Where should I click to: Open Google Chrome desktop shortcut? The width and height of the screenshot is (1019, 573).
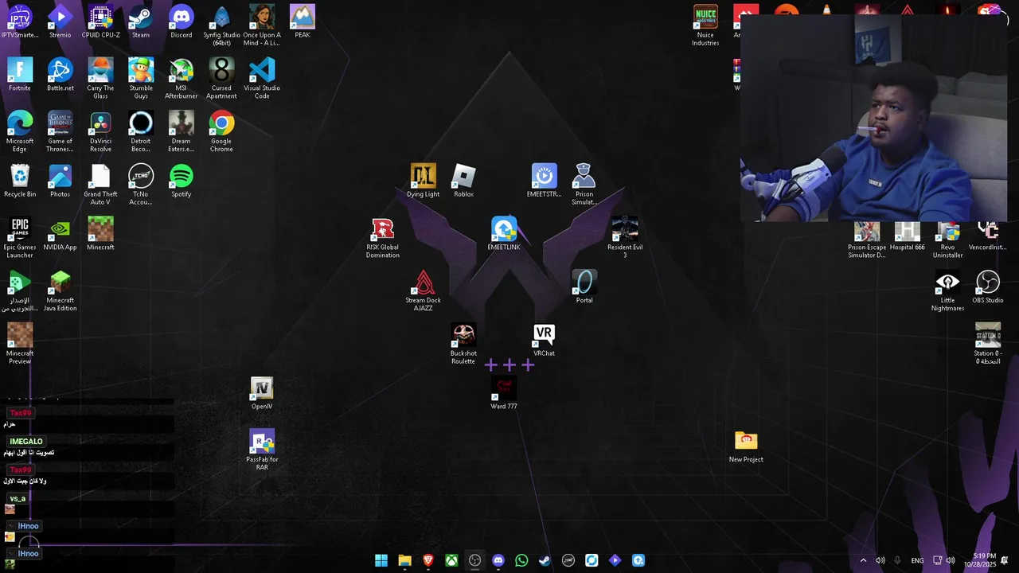point(221,131)
